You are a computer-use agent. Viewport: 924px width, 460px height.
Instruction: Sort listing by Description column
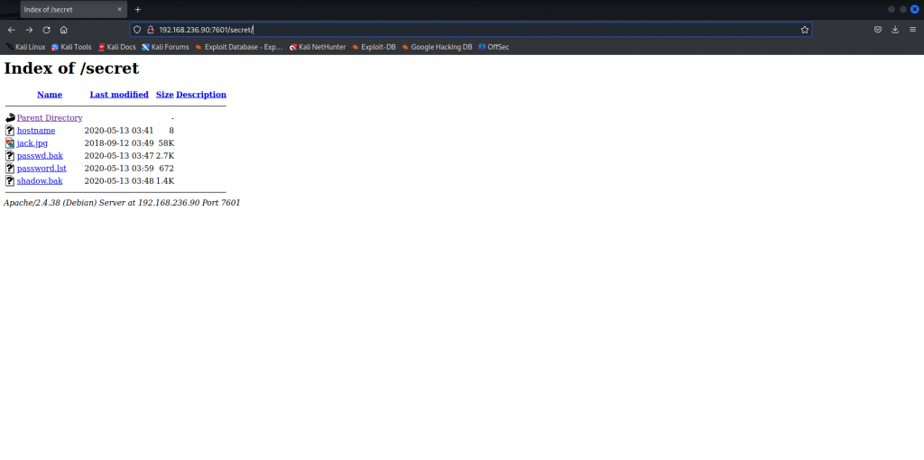(201, 94)
